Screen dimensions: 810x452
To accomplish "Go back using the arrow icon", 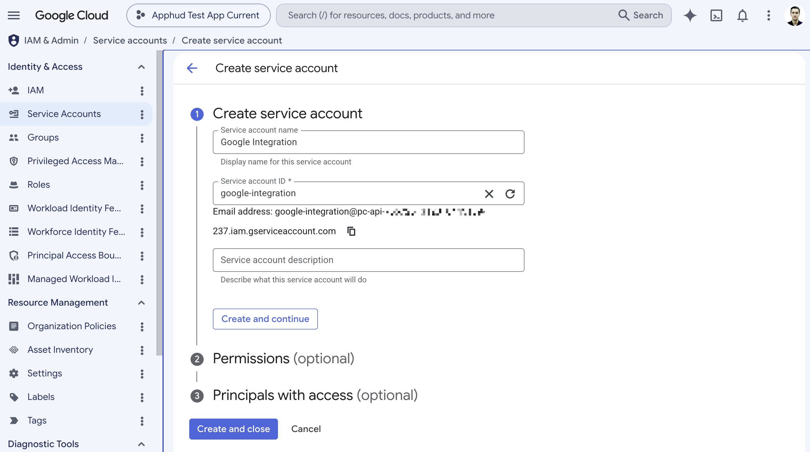I will (192, 68).
